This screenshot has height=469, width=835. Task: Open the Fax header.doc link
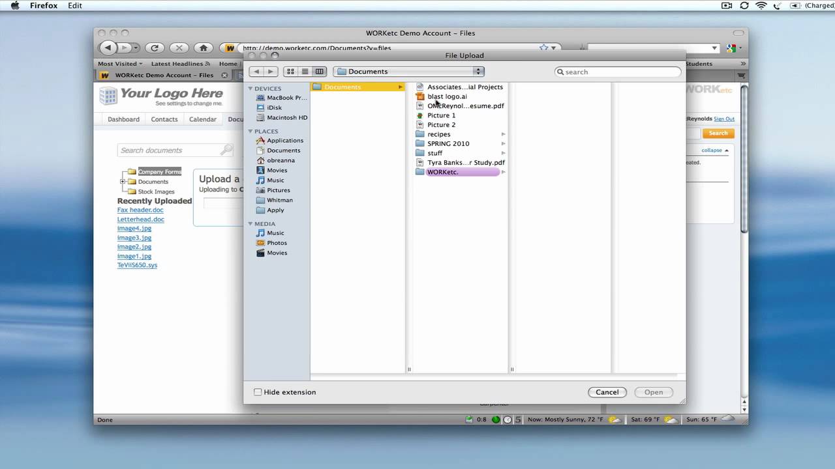(x=140, y=210)
